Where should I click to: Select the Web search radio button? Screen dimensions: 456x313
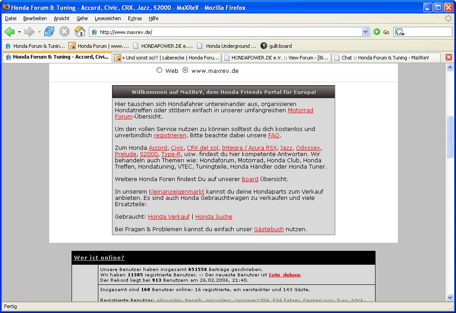pos(159,70)
